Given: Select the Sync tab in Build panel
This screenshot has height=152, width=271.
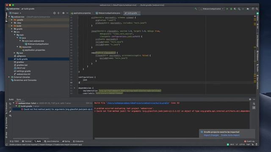Looking at the screenshot, I should coord(19,100).
